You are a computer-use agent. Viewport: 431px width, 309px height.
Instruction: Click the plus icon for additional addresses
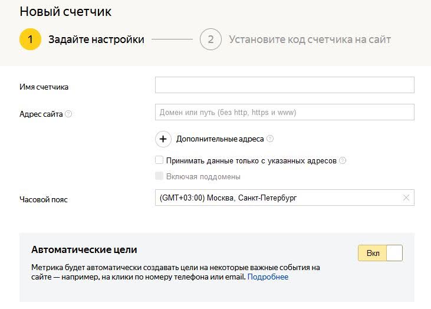coord(163,139)
